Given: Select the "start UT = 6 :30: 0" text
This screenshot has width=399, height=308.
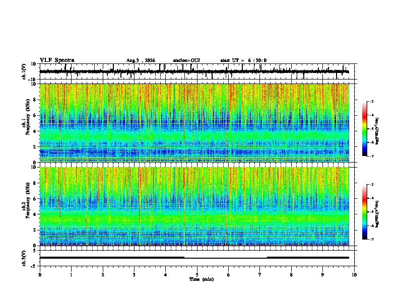Looking at the screenshot, I should click(x=243, y=60).
